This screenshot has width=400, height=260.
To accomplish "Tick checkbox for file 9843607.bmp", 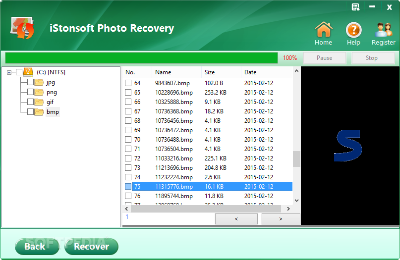I will [128, 83].
